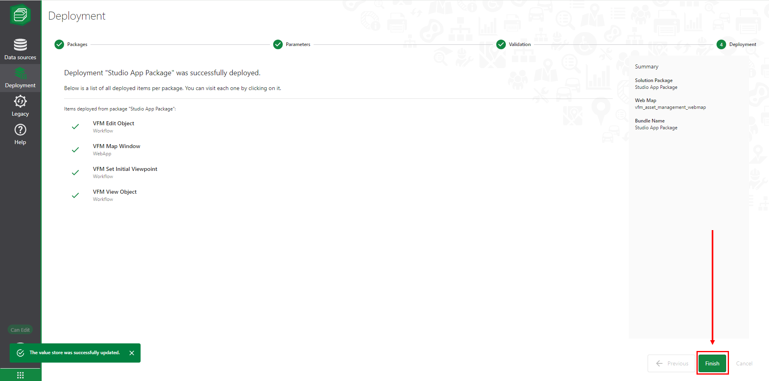This screenshot has height=381, width=769.
Task: Click the VertiGIS Studio logo icon
Action: point(20,15)
